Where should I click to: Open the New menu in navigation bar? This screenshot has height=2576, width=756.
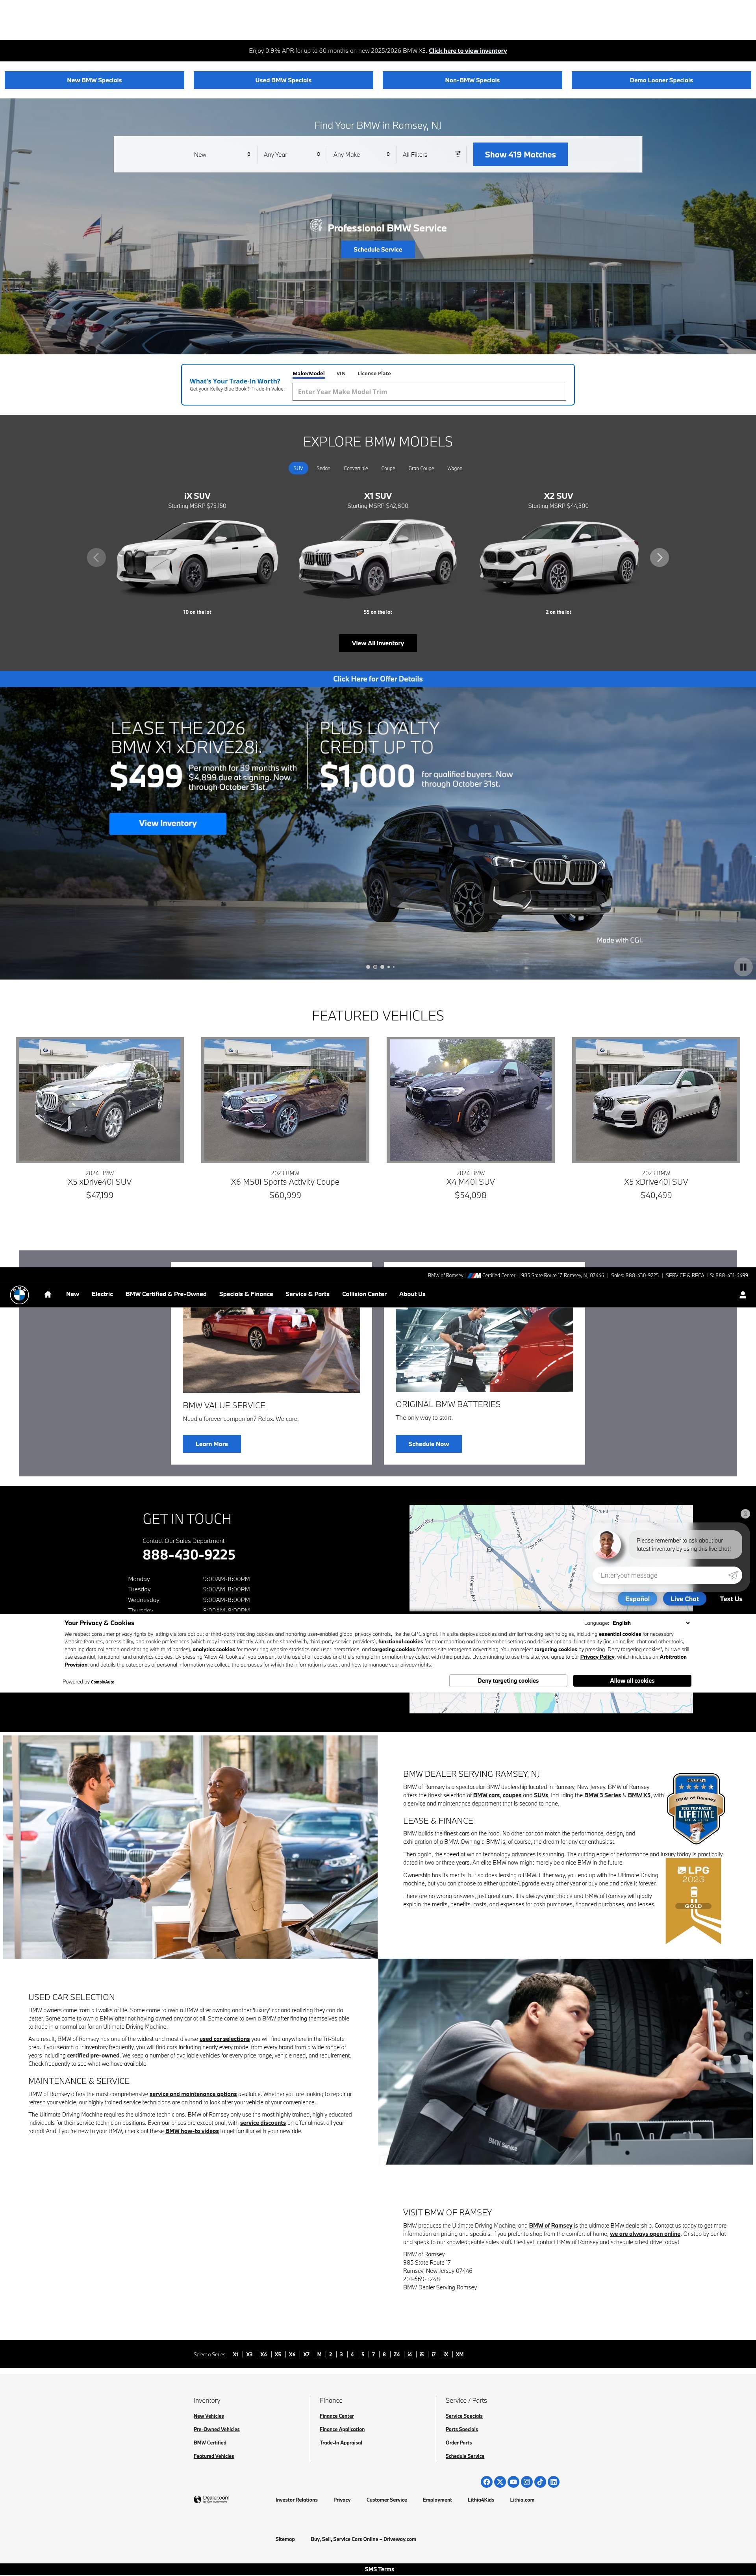[72, 1294]
